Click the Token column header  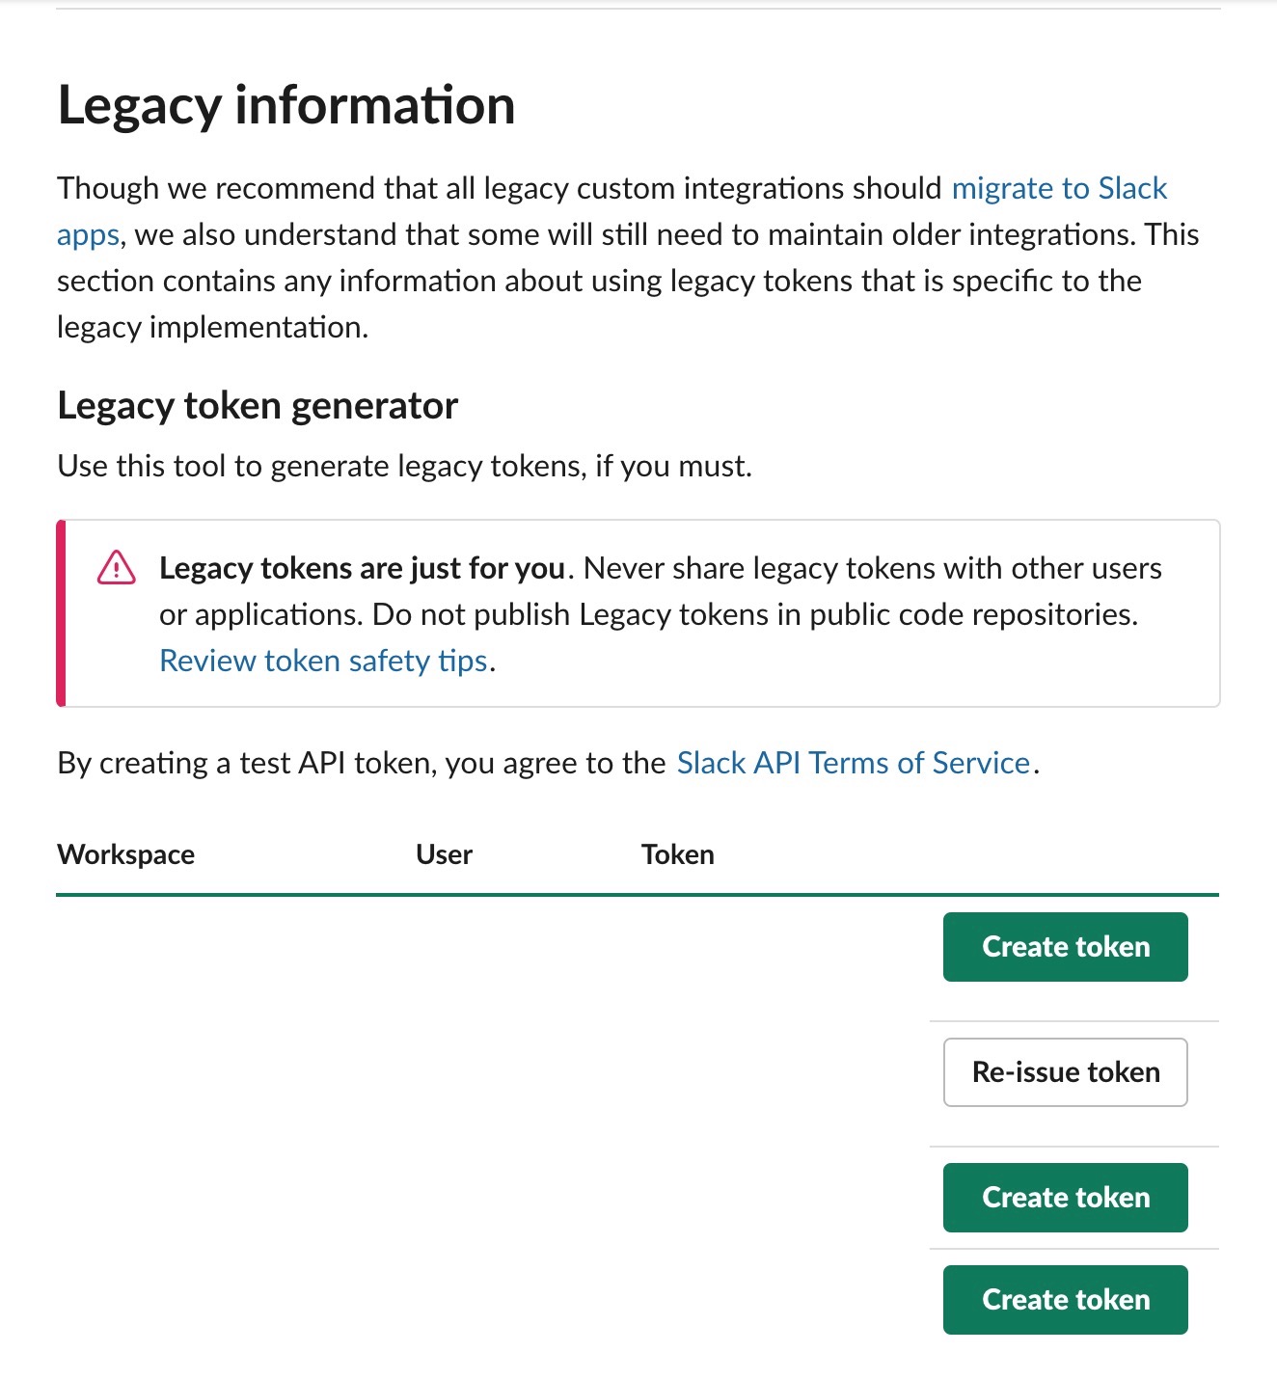point(677,854)
